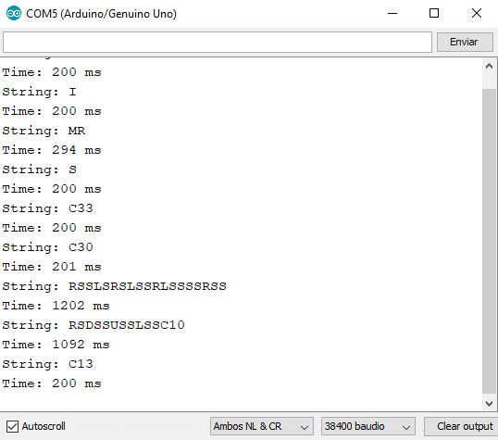Click the Enviar send button

(465, 42)
